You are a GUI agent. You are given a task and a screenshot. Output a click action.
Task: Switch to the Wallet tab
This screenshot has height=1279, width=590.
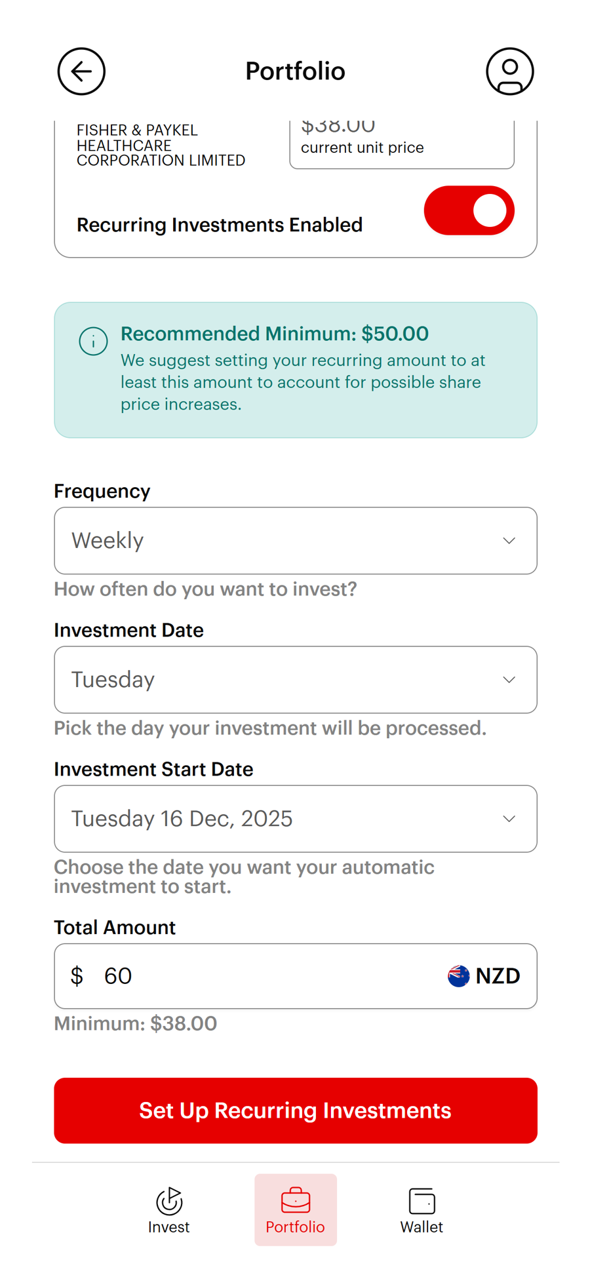pyautogui.click(x=422, y=1210)
